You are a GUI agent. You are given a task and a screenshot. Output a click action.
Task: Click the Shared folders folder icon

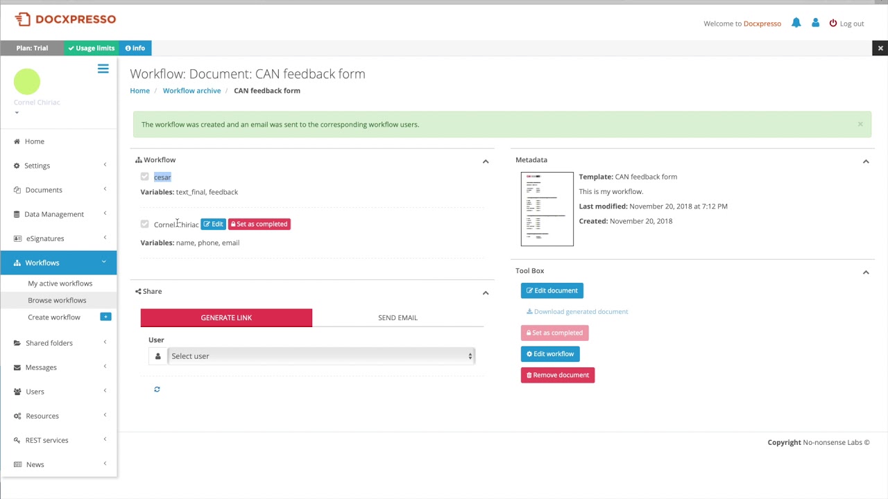click(17, 343)
